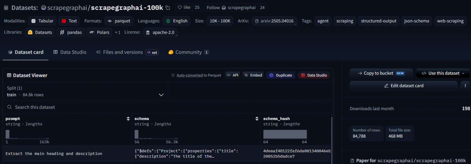The image size is (471, 164).
Task: Select the pandas library tag
Action: (71, 32)
